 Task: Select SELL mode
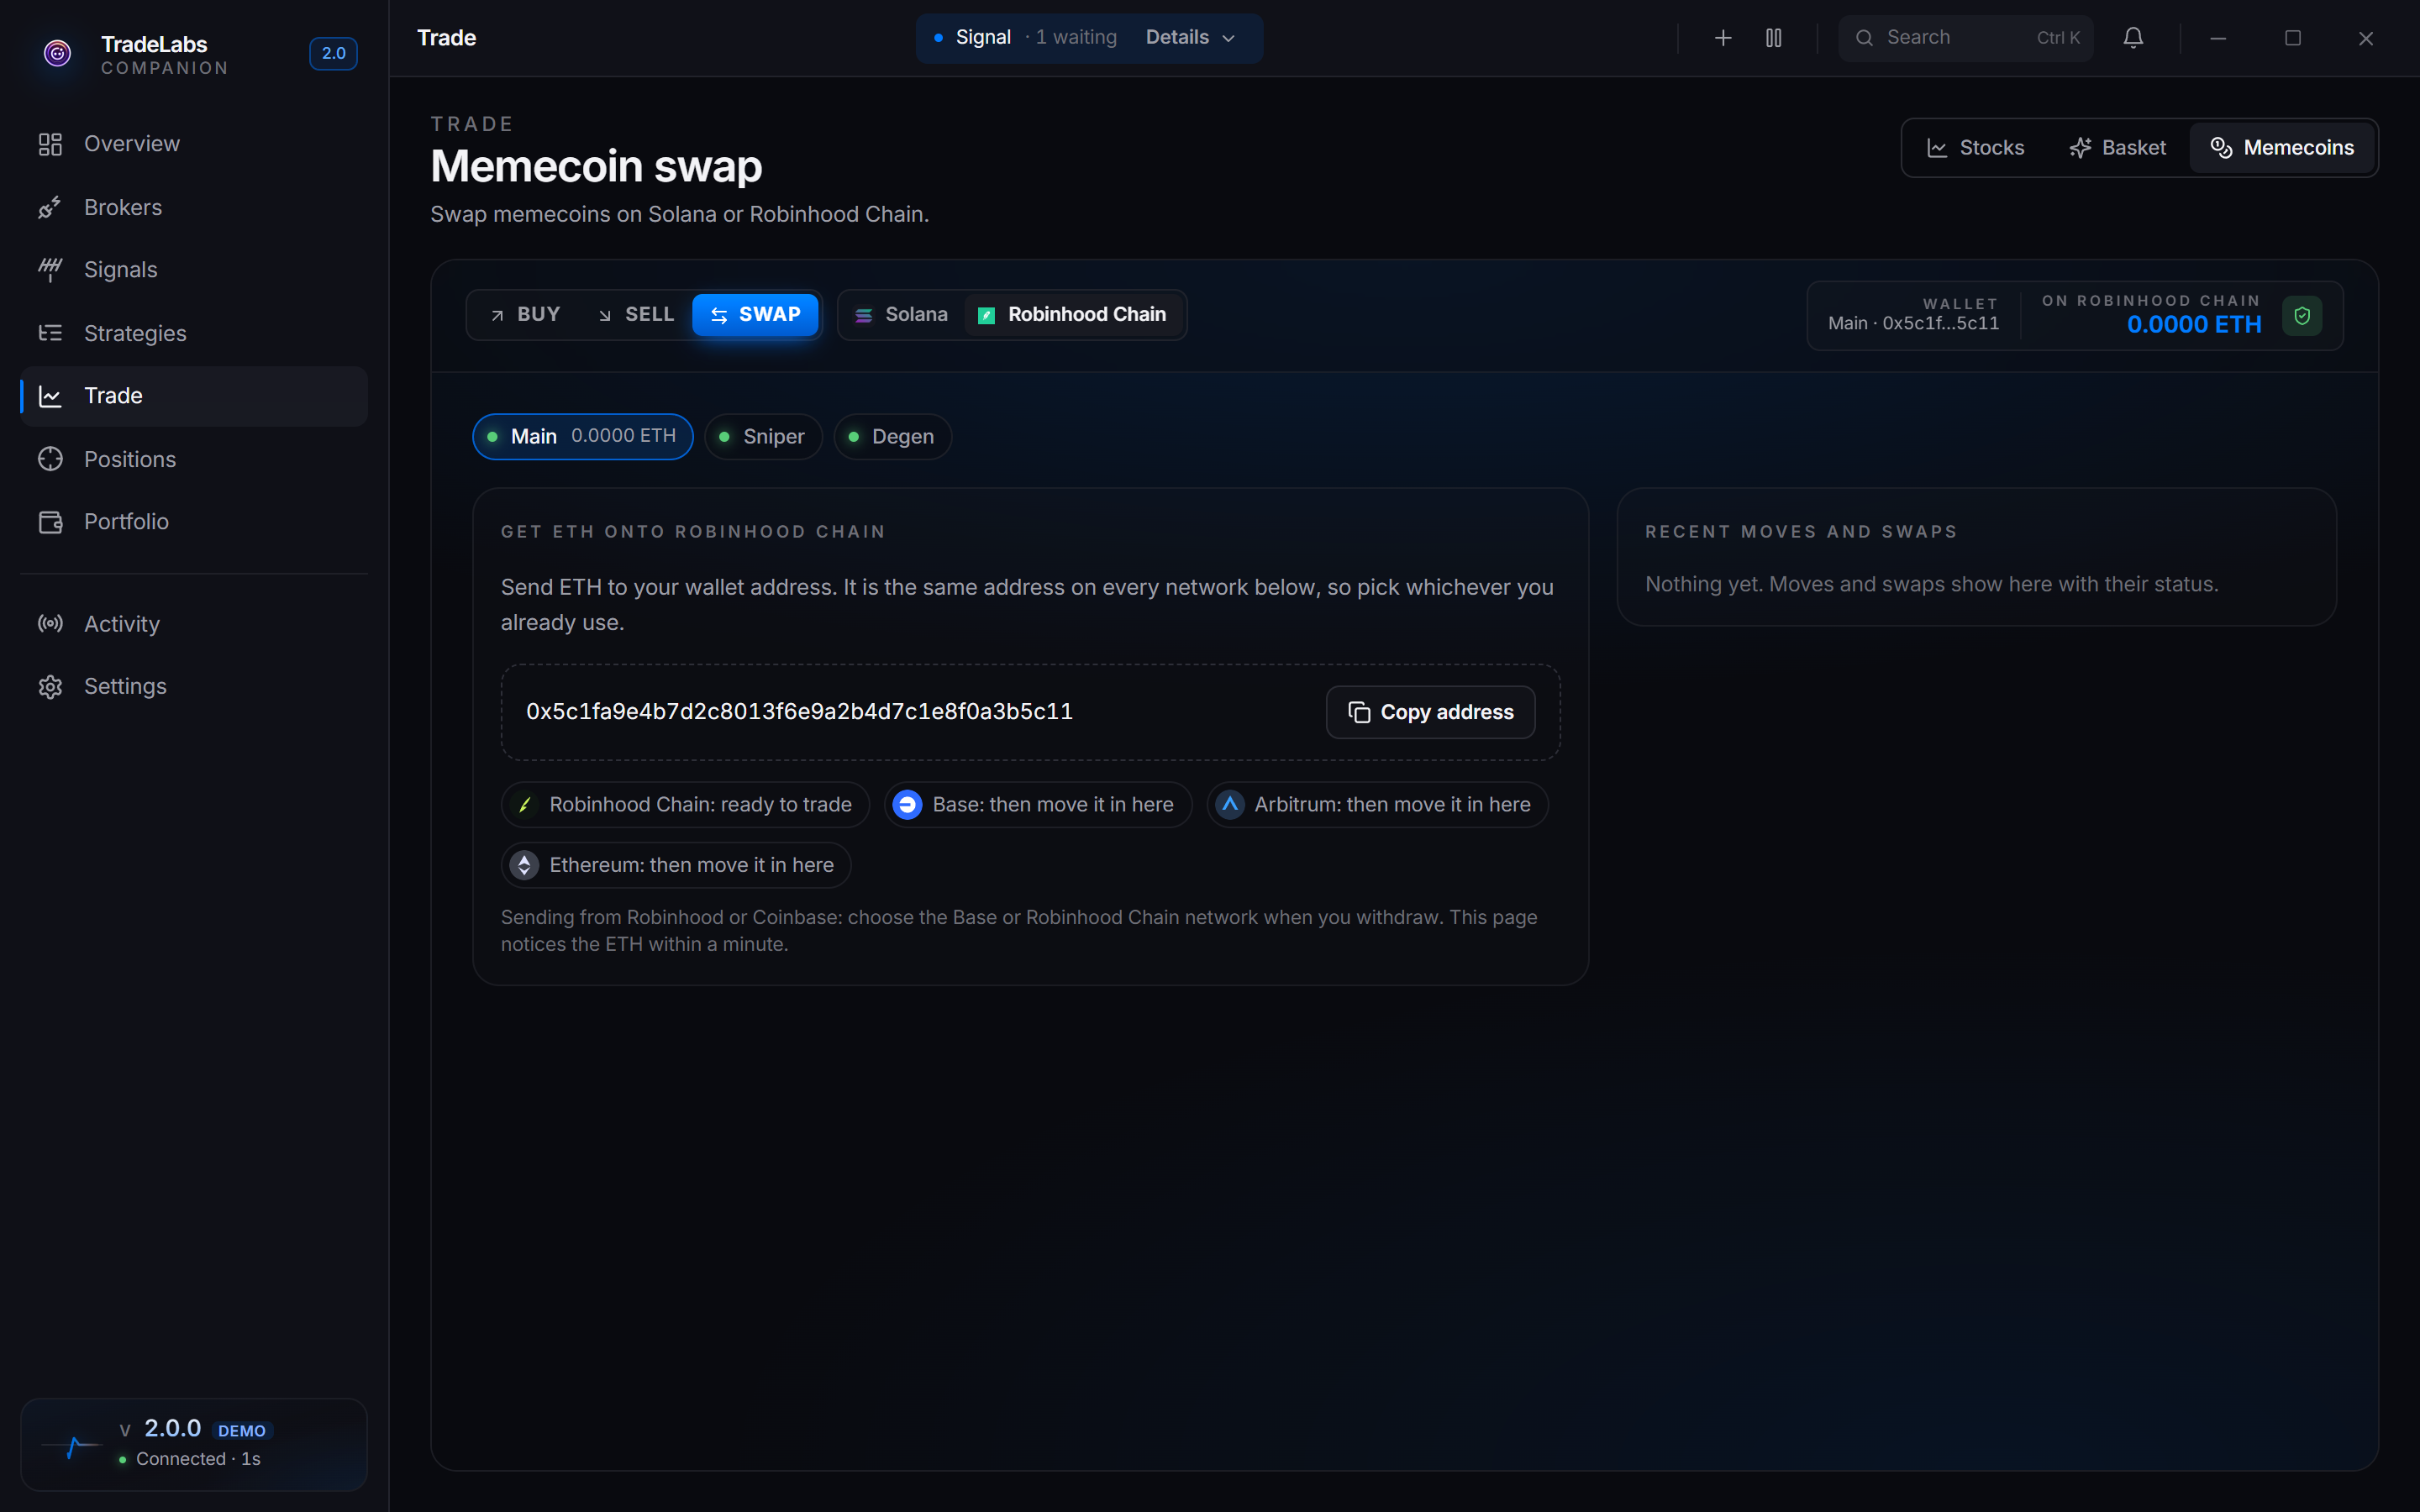point(636,315)
